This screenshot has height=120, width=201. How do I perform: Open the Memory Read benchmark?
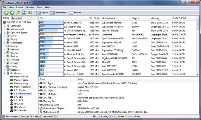[x=21, y=76]
